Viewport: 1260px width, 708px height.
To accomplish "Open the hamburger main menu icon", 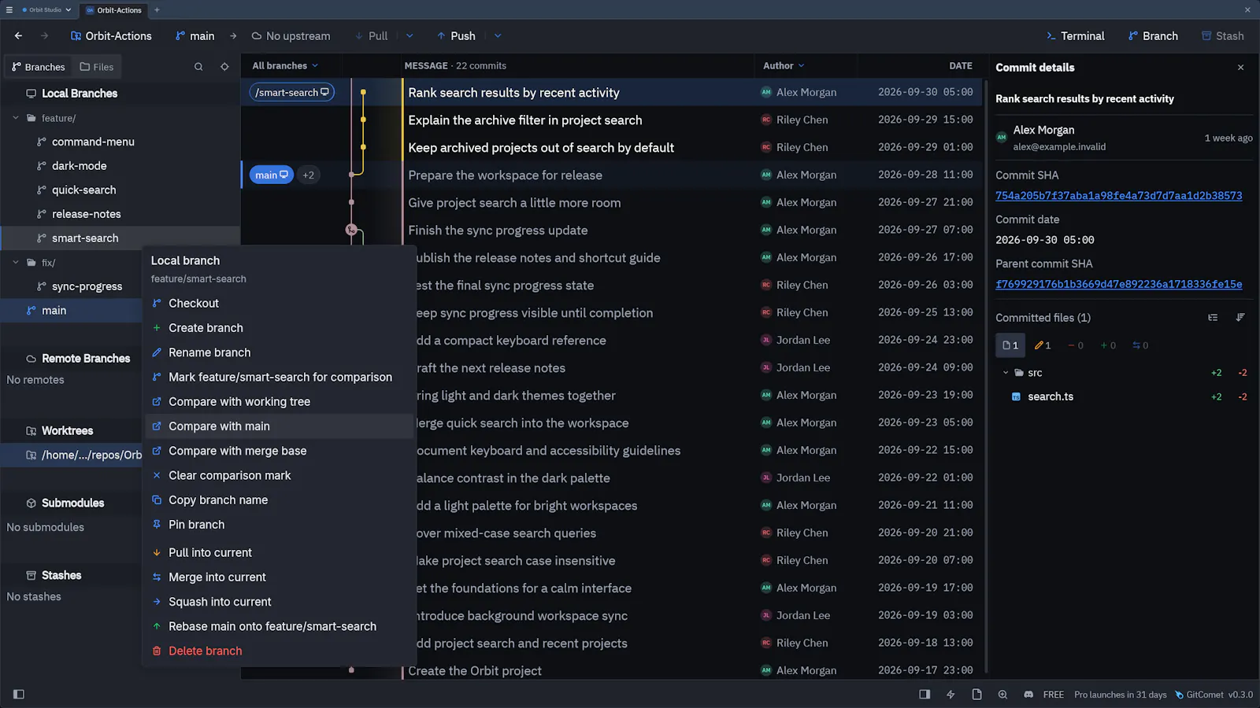I will (x=9, y=10).
